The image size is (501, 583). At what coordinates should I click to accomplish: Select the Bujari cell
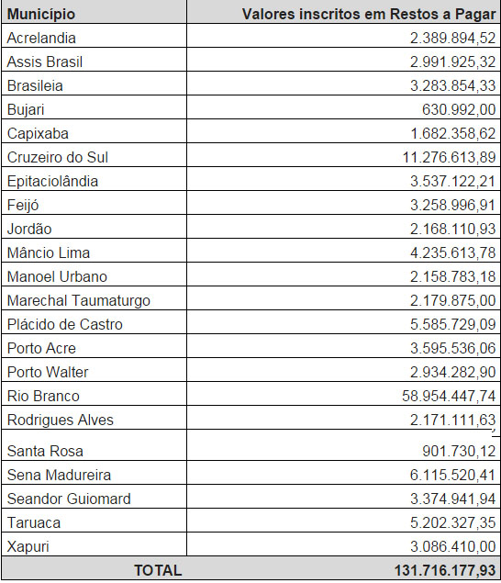(x=94, y=107)
